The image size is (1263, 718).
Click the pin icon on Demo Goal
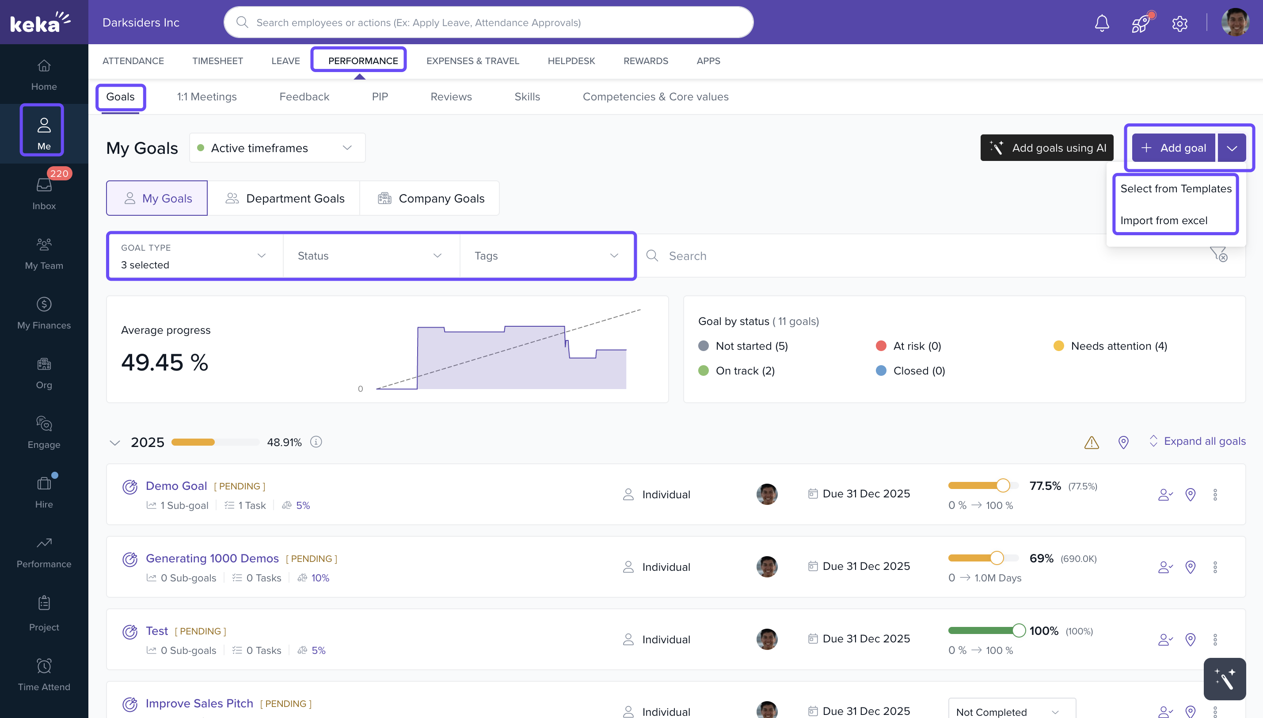tap(1190, 495)
